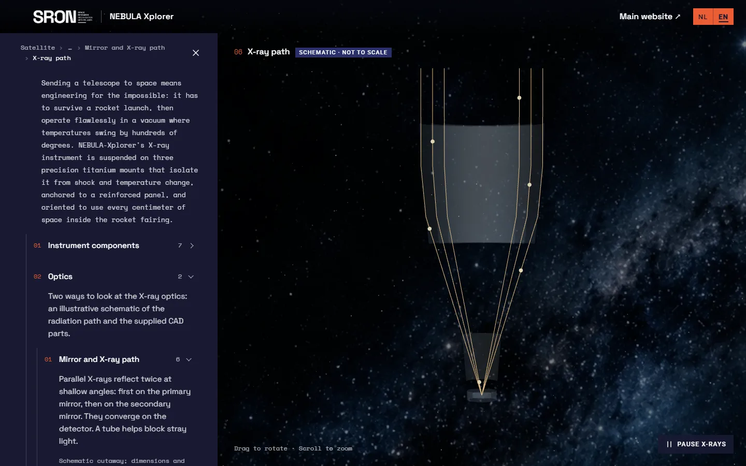Click the telescope mirror tube in the viewer

481,184
